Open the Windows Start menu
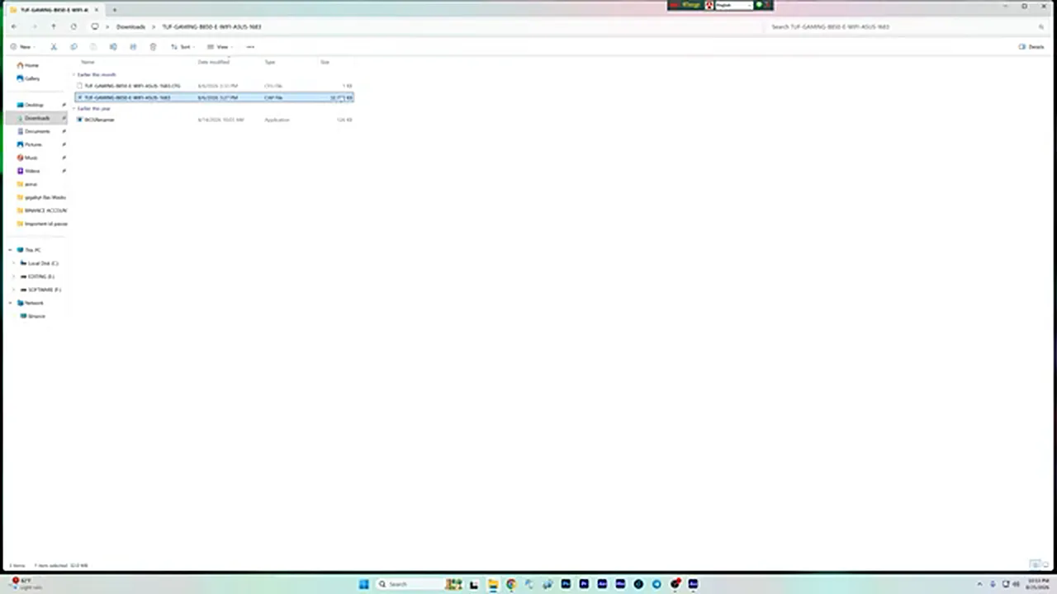 pyautogui.click(x=363, y=584)
